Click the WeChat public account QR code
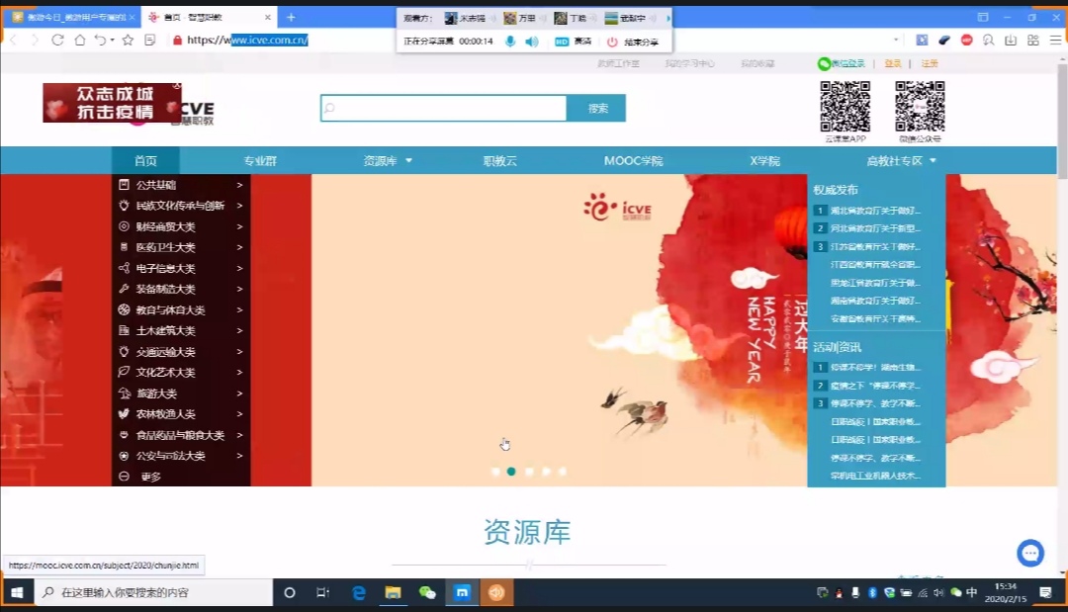The image size is (1068, 612). [x=920, y=106]
